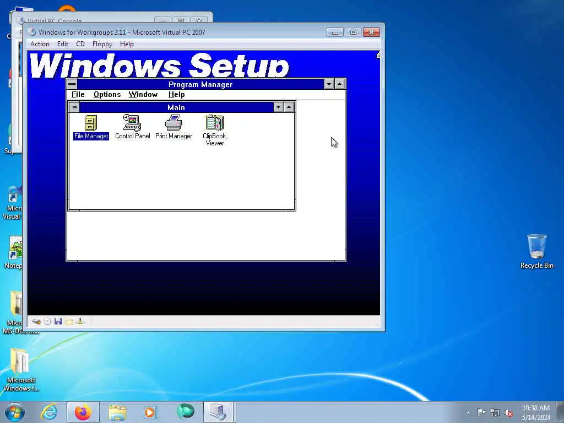Select the Print Manager program icon
The width and height of the screenshot is (564, 423).
tap(173, 127)
